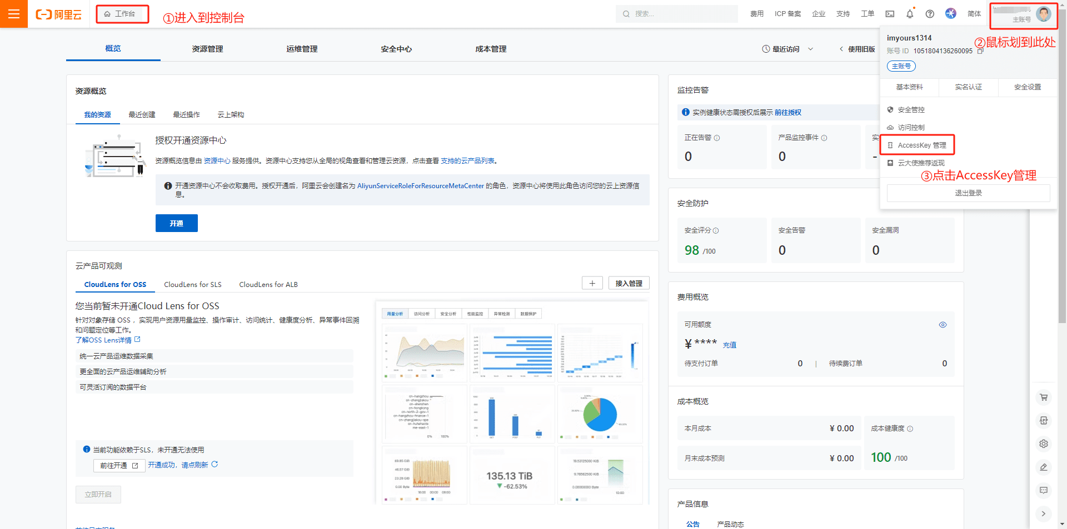1067x529 pixels.
Task: Open the Cloud Shell terminal icon
Action: (890, 14)
